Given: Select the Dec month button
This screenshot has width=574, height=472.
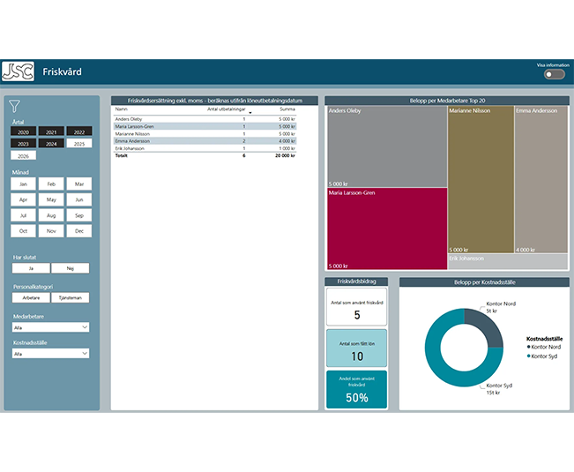Looking at the screenshot, I should [79, 231].
